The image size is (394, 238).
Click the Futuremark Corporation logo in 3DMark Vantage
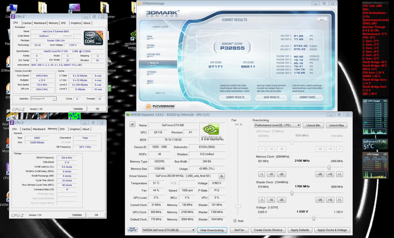(160, 107)
